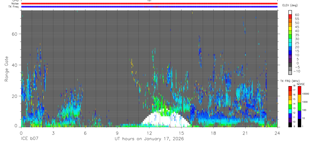Viewport: 312px width, 144px height.
Task: Click the 'Range Gate' y-axis label
Action: pos(7,69)
